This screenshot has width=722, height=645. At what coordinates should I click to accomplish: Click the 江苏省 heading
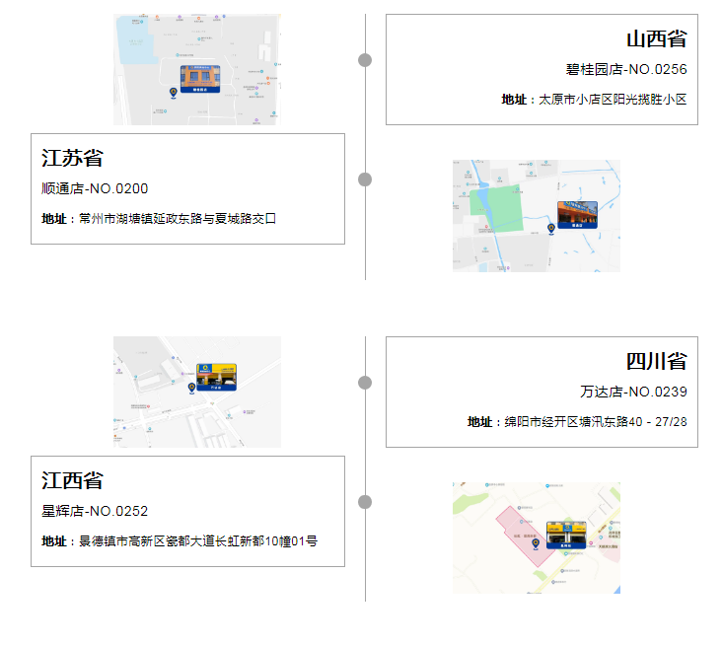tap(72, 158)
